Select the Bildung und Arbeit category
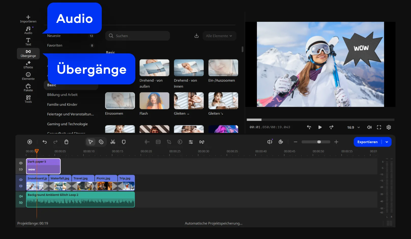The width and height of the screenshot is (411, 239). point(62,95)
